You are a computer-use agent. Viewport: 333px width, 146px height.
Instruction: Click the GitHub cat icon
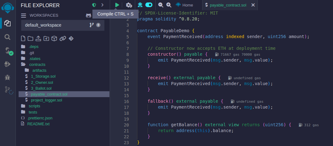coord(89,15)
